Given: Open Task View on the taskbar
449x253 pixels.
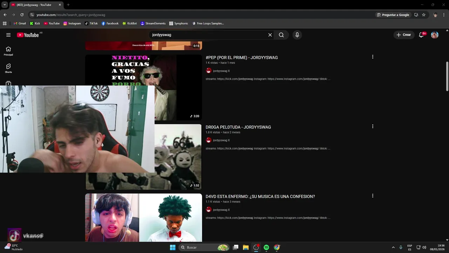Looking at the screenshot, I should click(x=236, y=247).
